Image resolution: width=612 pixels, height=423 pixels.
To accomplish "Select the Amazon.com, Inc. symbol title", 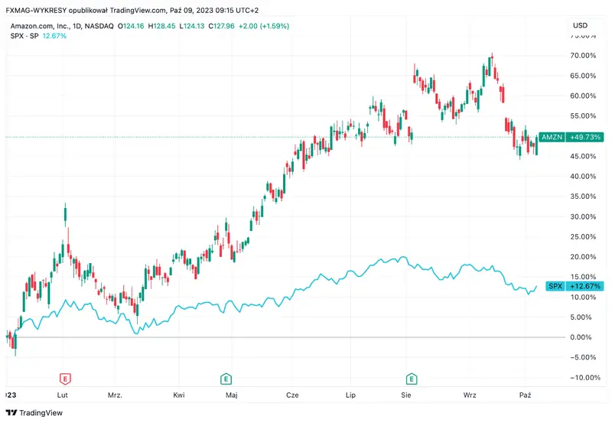I will (x=37, y=25).
